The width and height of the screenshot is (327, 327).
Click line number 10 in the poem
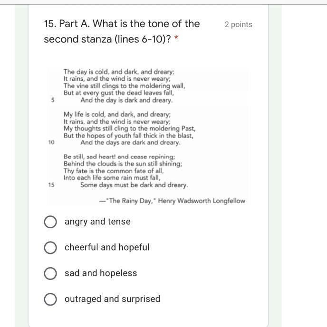(51, 142)
